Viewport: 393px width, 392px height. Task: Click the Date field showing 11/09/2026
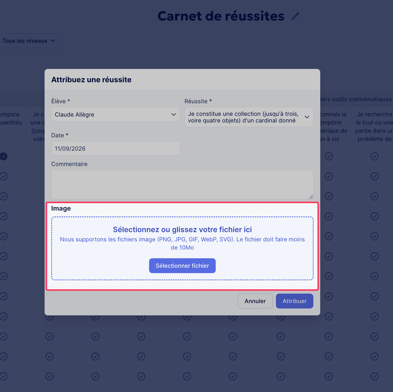pos(116,149)
